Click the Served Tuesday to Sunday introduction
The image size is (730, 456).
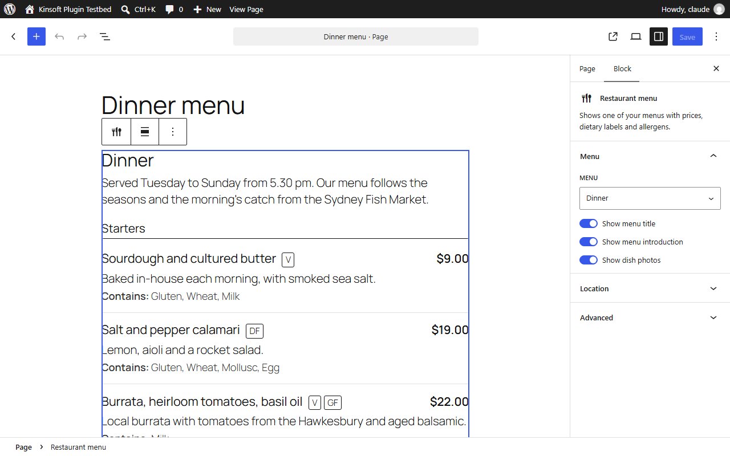(265, 192)
